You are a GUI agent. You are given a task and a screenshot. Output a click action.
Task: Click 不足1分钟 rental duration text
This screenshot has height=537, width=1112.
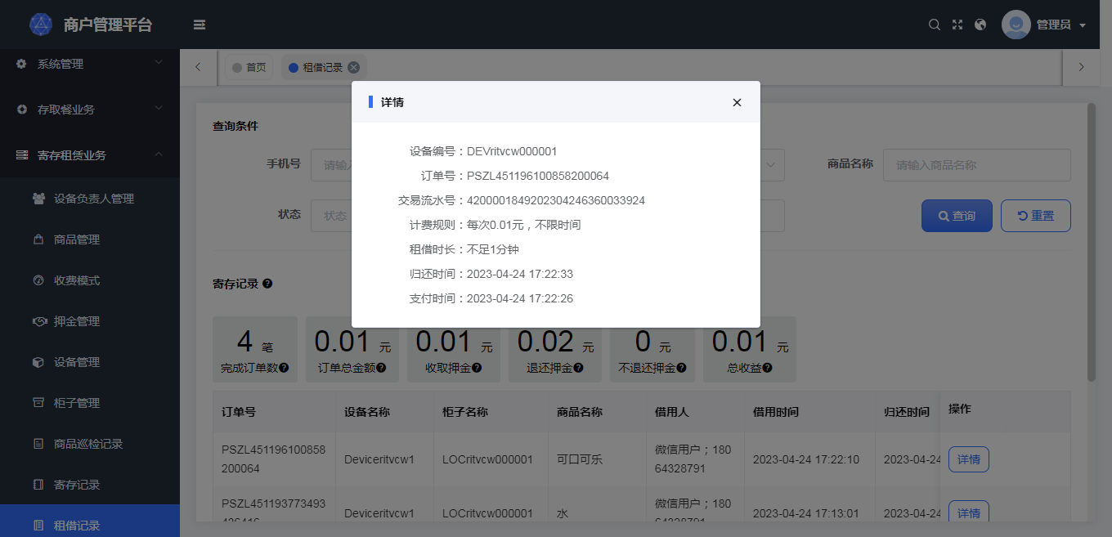[493, 249]
